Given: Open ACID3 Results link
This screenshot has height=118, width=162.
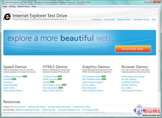Looking at the screenshot, I should (x=49, y=110).
